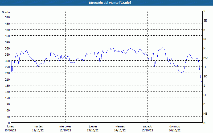Click the 'viernes' day label
Image resolution: width=213 pixels, height=133 pixels.
coord(120,126)
